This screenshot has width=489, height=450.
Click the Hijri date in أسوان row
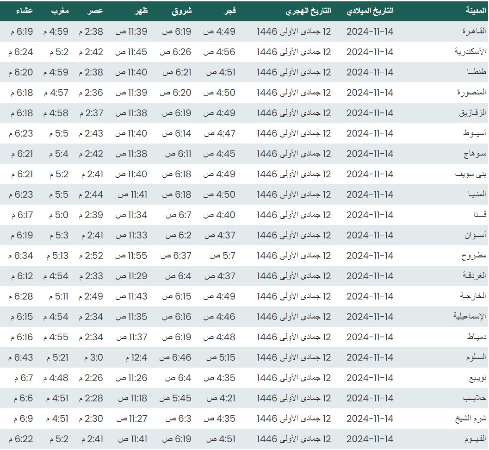[x=294, y=235]
